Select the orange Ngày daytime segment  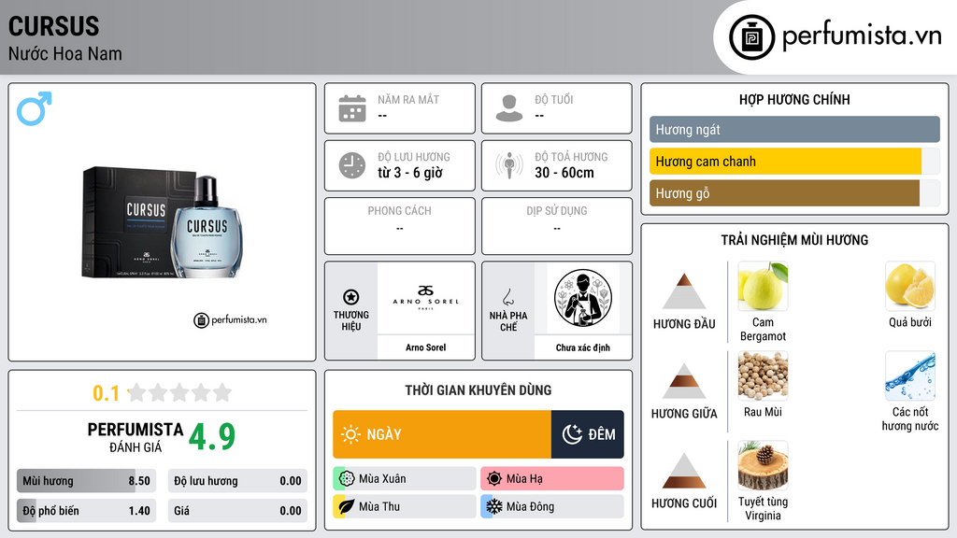coord(442,434)
